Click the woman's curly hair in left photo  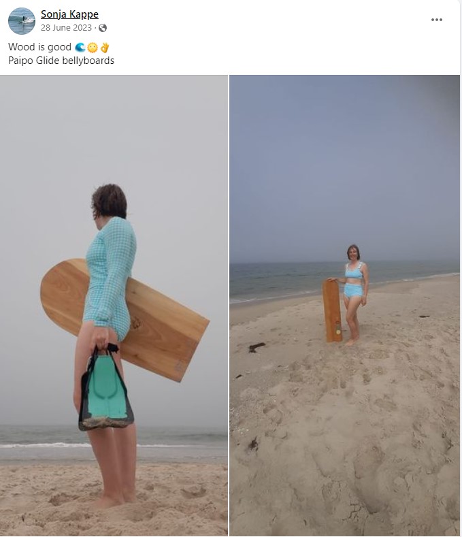110,201
